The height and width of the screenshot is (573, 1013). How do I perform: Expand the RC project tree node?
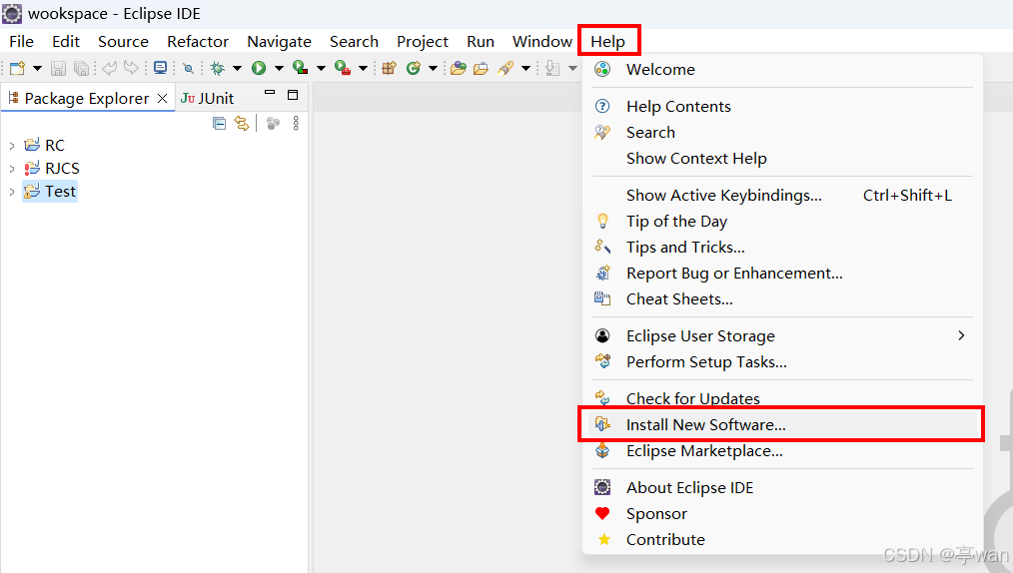coord(12,146)
